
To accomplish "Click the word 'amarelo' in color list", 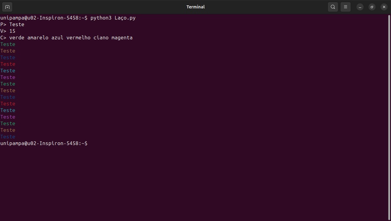I will 38,38.
